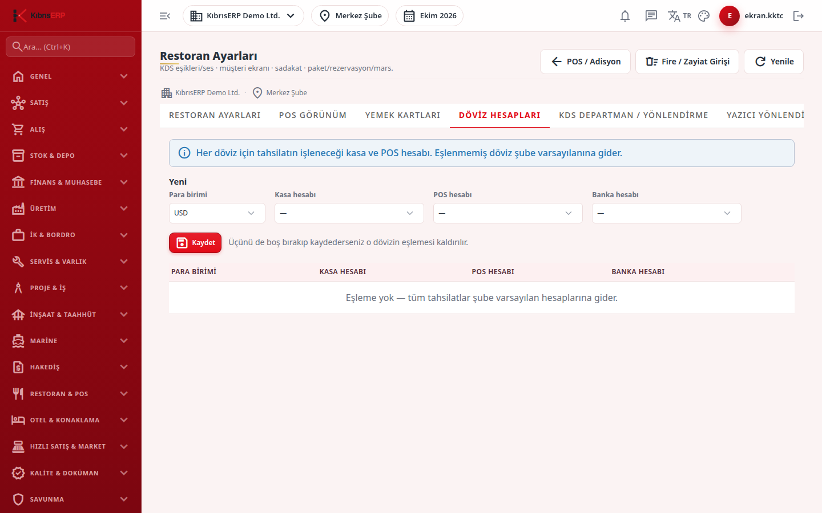The image size is (822, 513).
Task: Open the user avatar E
Action: point(730,16)
